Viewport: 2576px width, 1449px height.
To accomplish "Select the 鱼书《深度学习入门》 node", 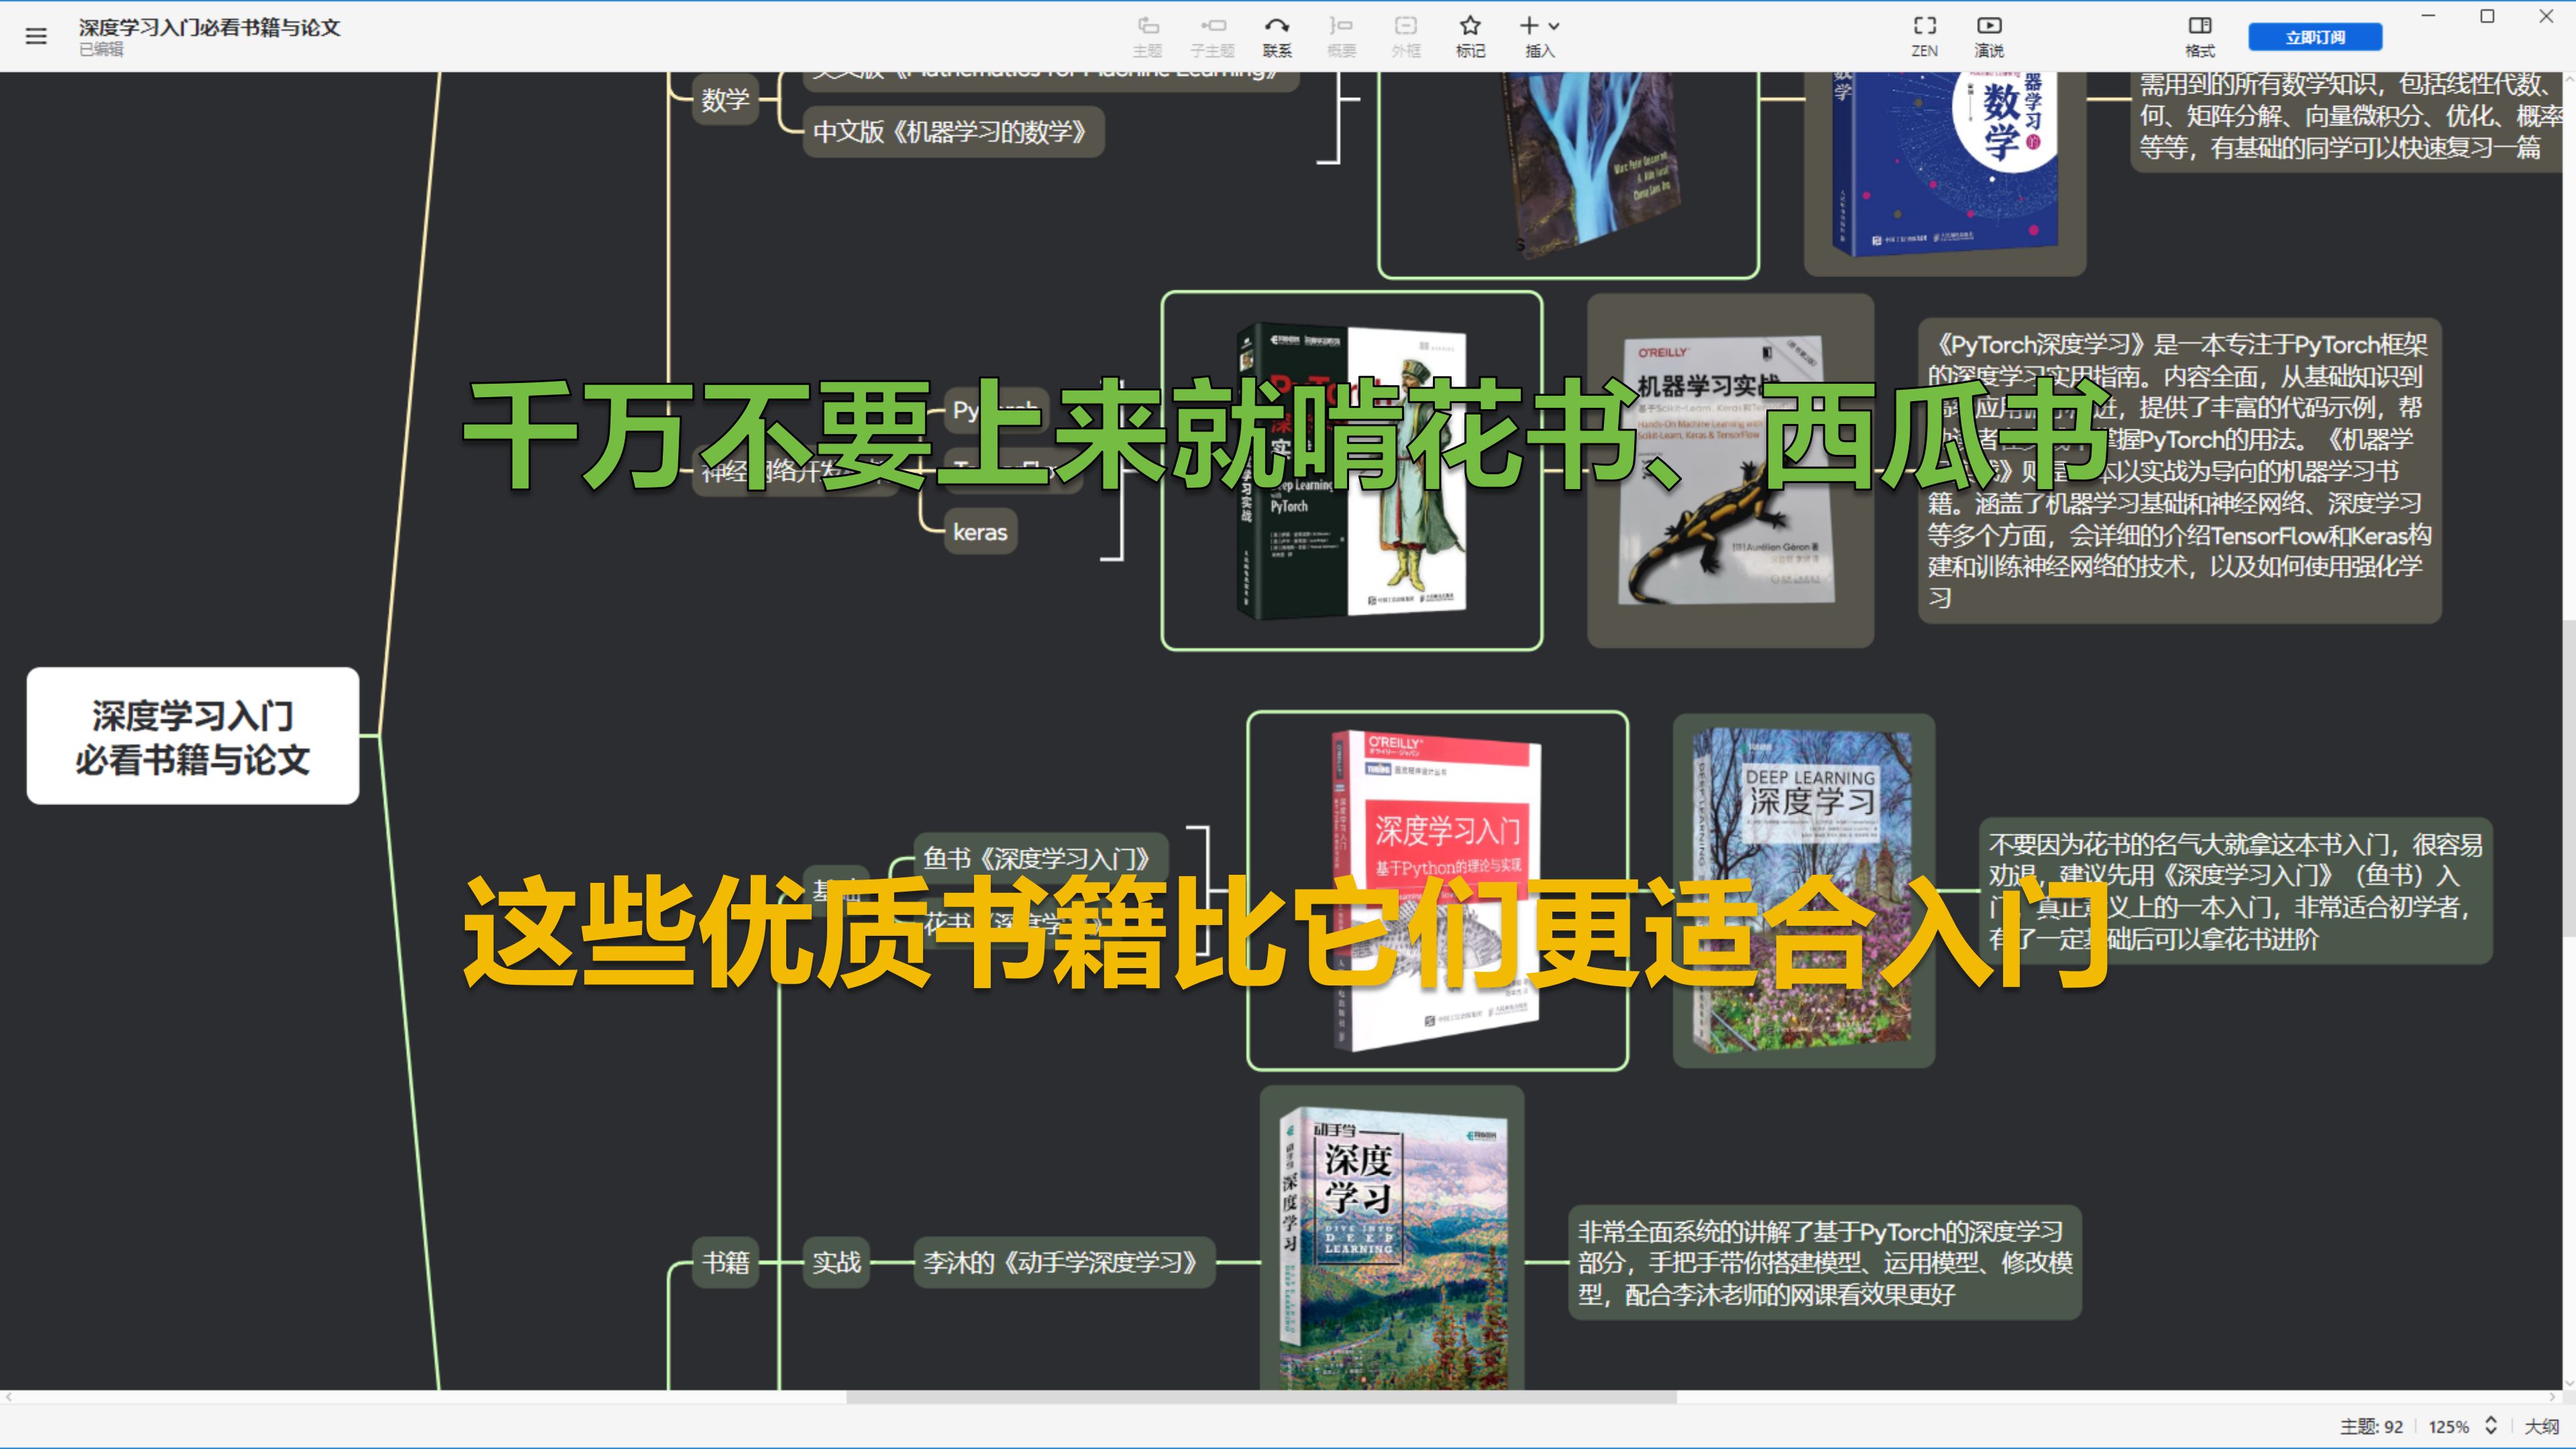I will coord(1039,858).
